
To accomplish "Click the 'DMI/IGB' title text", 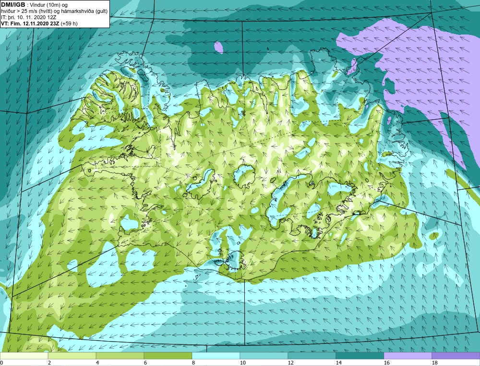I will tap(13, 5).
